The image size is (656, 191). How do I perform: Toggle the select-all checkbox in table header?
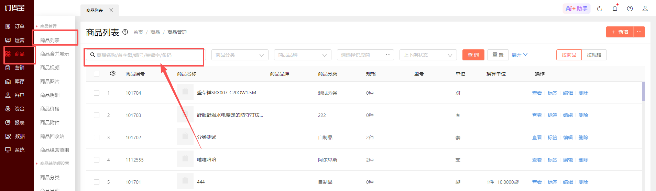click(x=97, y=74)
